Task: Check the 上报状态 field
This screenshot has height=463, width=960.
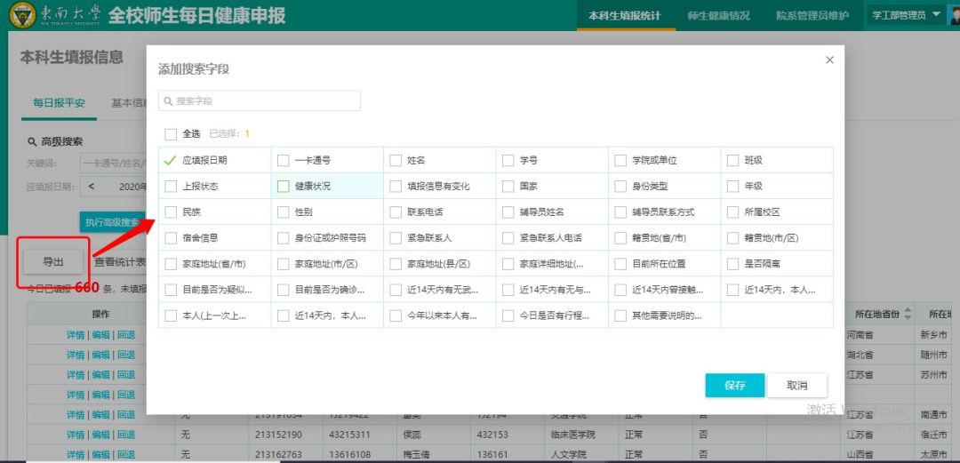Action: [x=171, y=187]
